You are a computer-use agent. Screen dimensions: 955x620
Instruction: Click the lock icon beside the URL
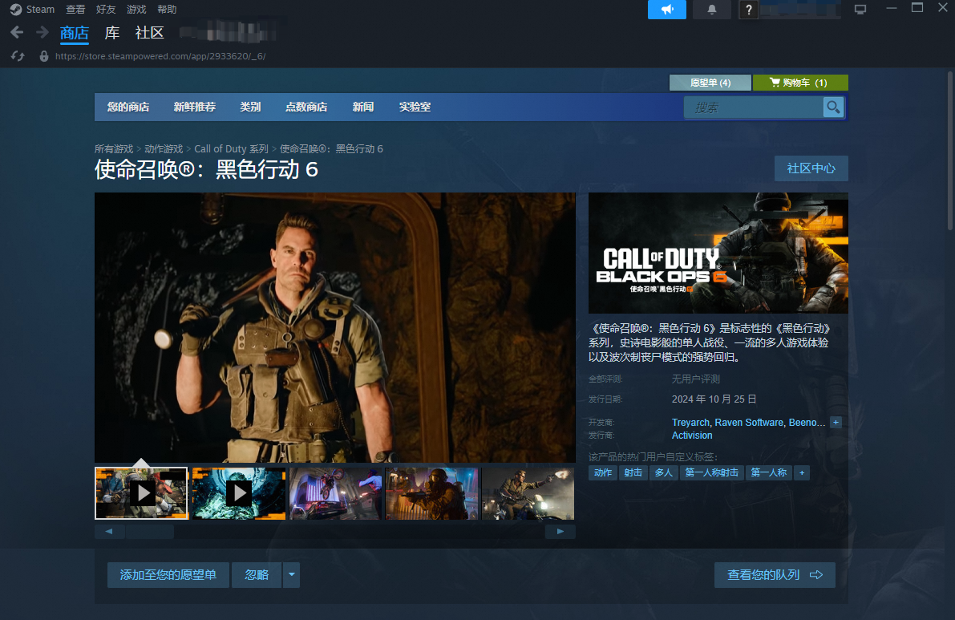(x=43, y=56)
